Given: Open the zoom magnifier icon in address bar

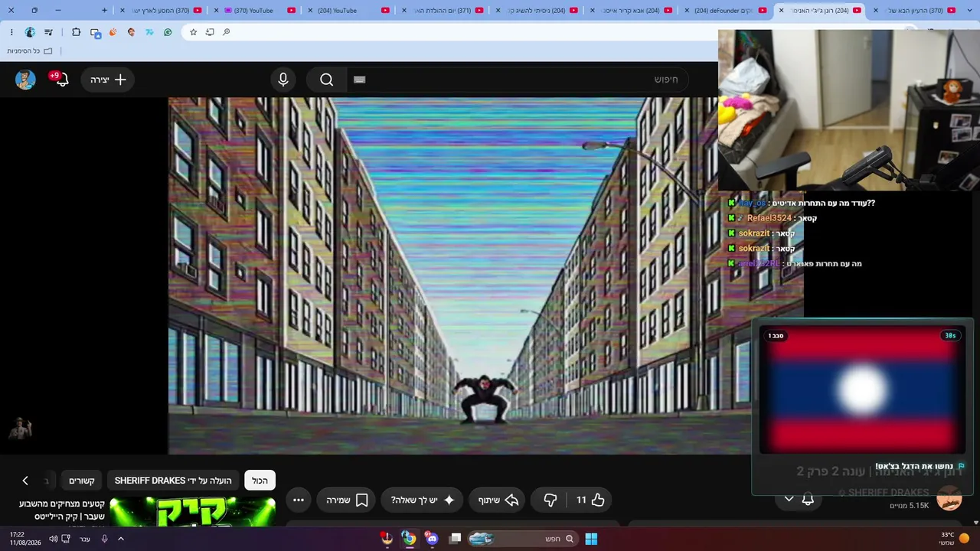Looking at the screenshot, I should (227, 32).
